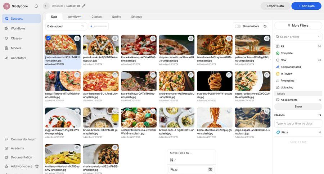Switch to the Classes tab
The image size is (324, 174).
pos(96,17)
